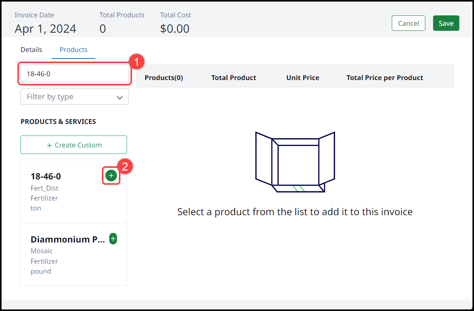This screenshot has height=311, width=474.
Task: Select the Diammonium P... product title
Action: pos(68,239)
